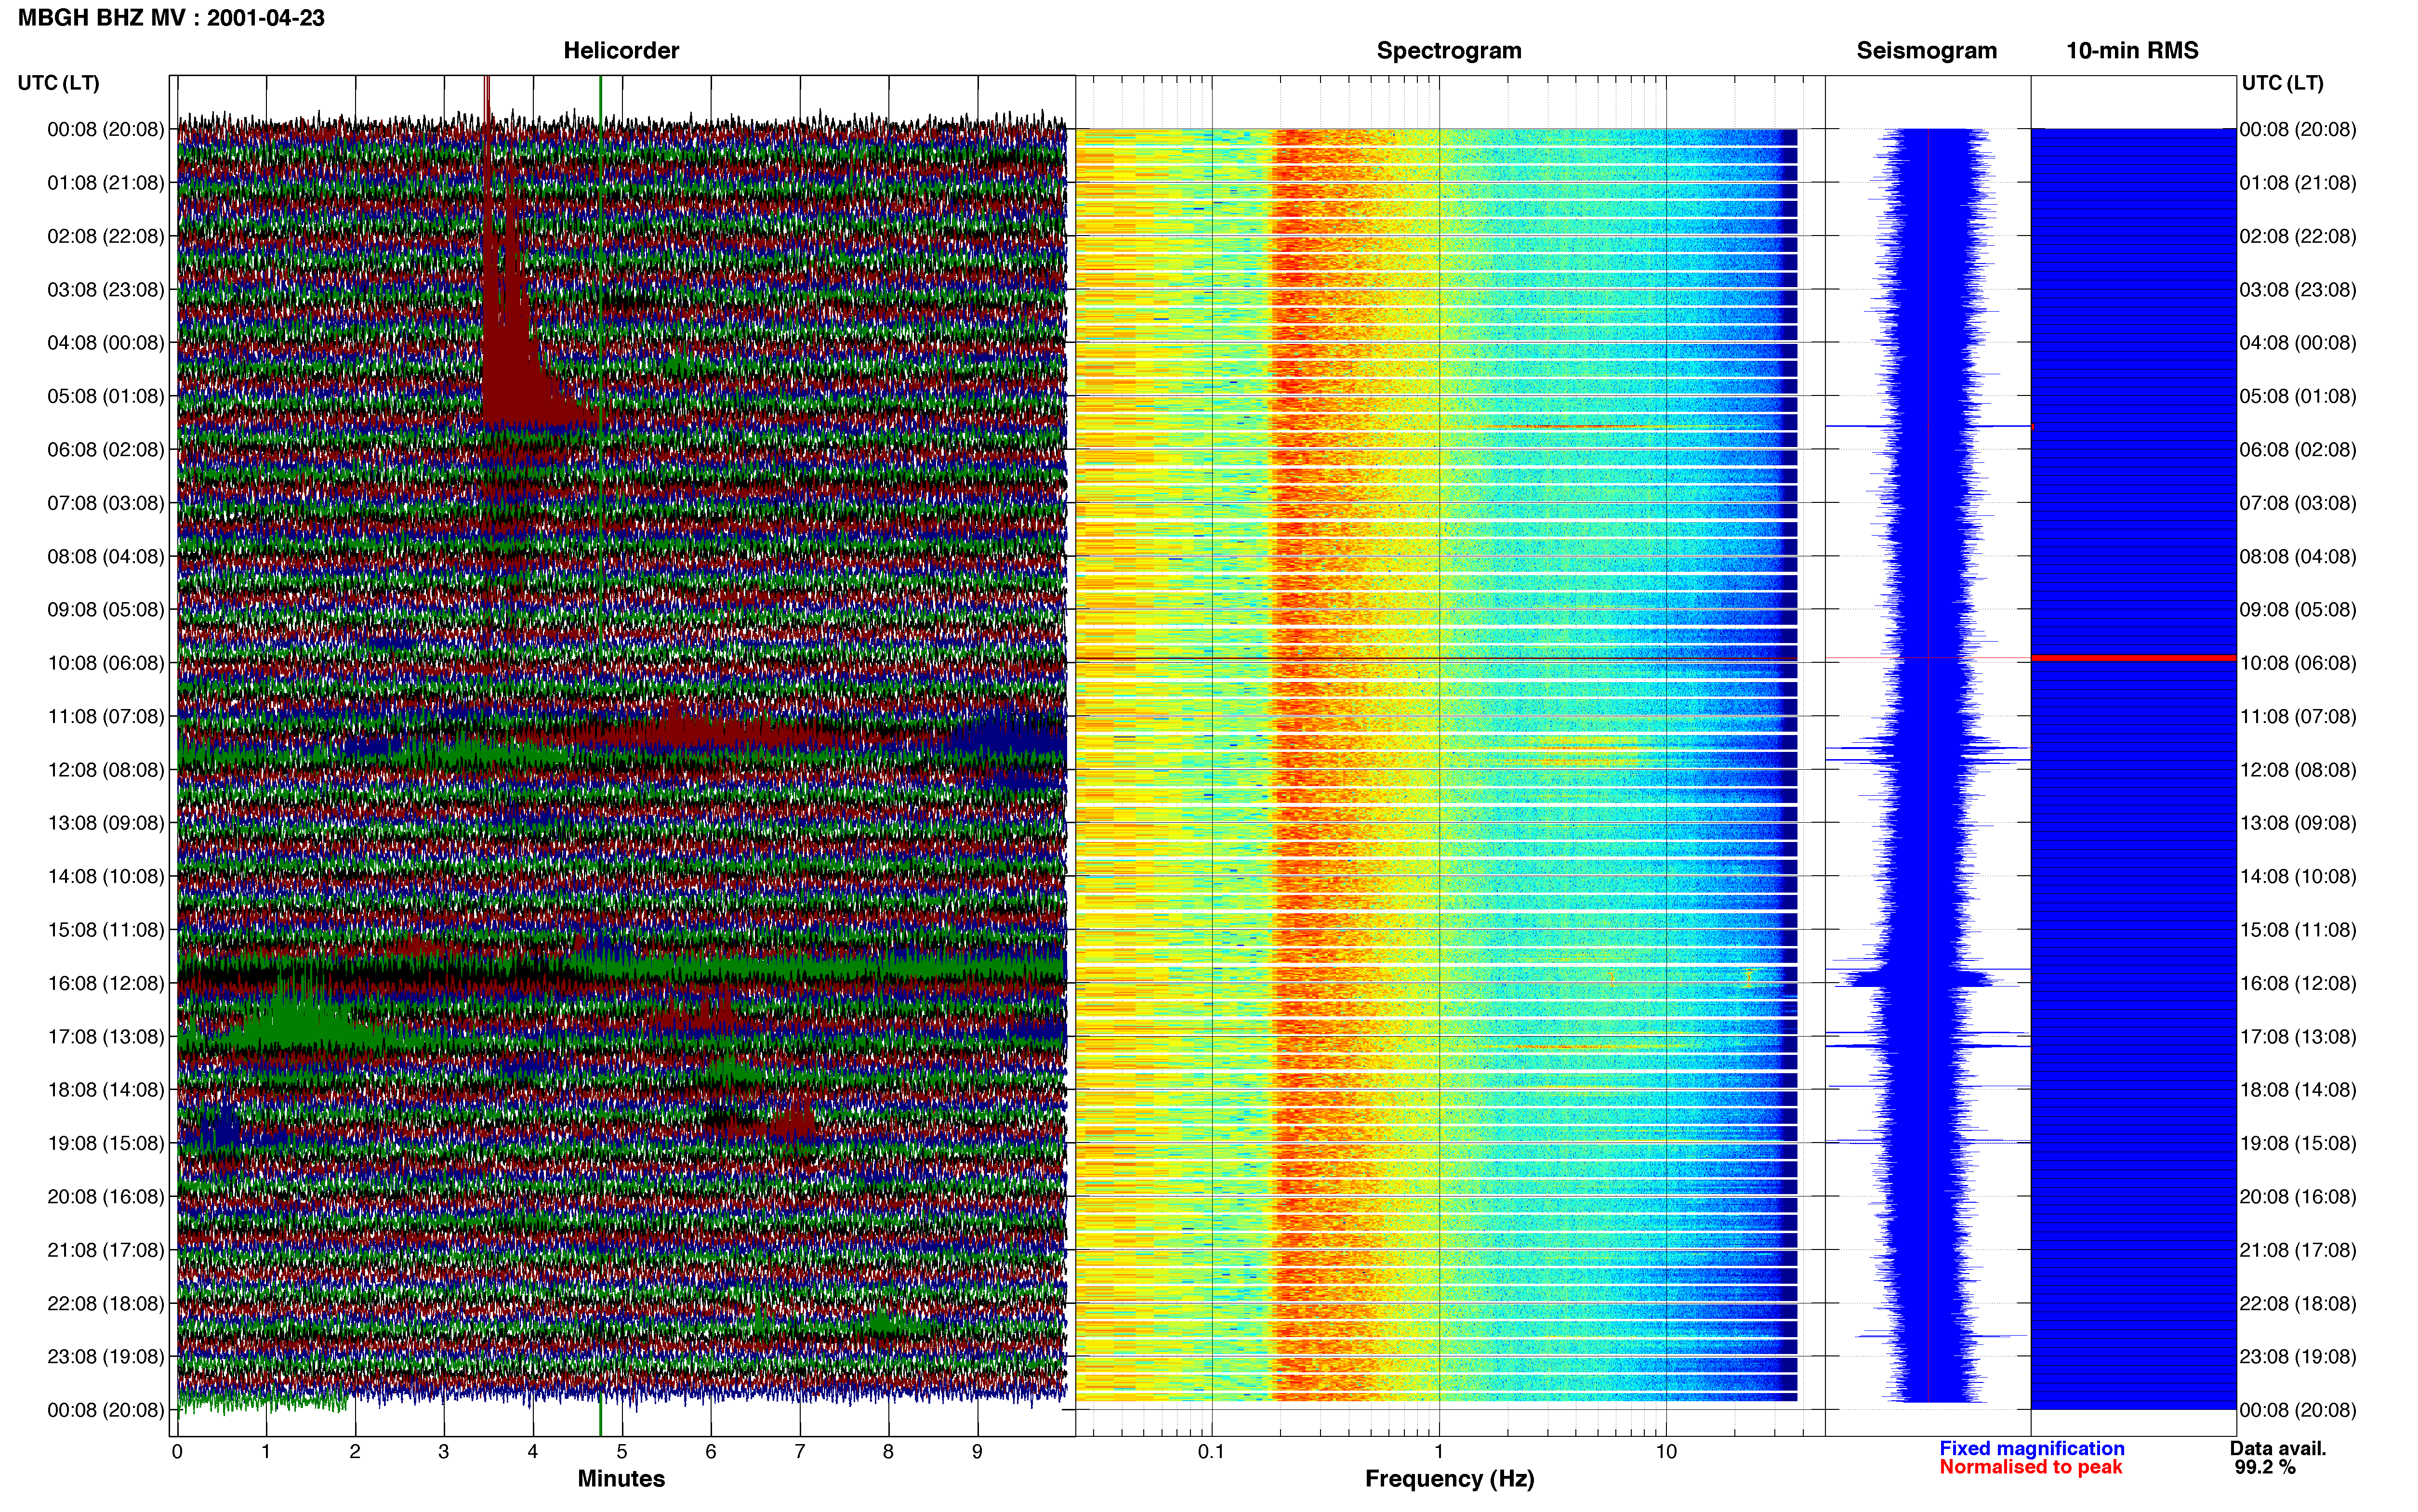Click '09:08 (05:08)' beside the 10-min RMS panel
This screenshot has height=1512, width=2418.
coord(2298,610)
